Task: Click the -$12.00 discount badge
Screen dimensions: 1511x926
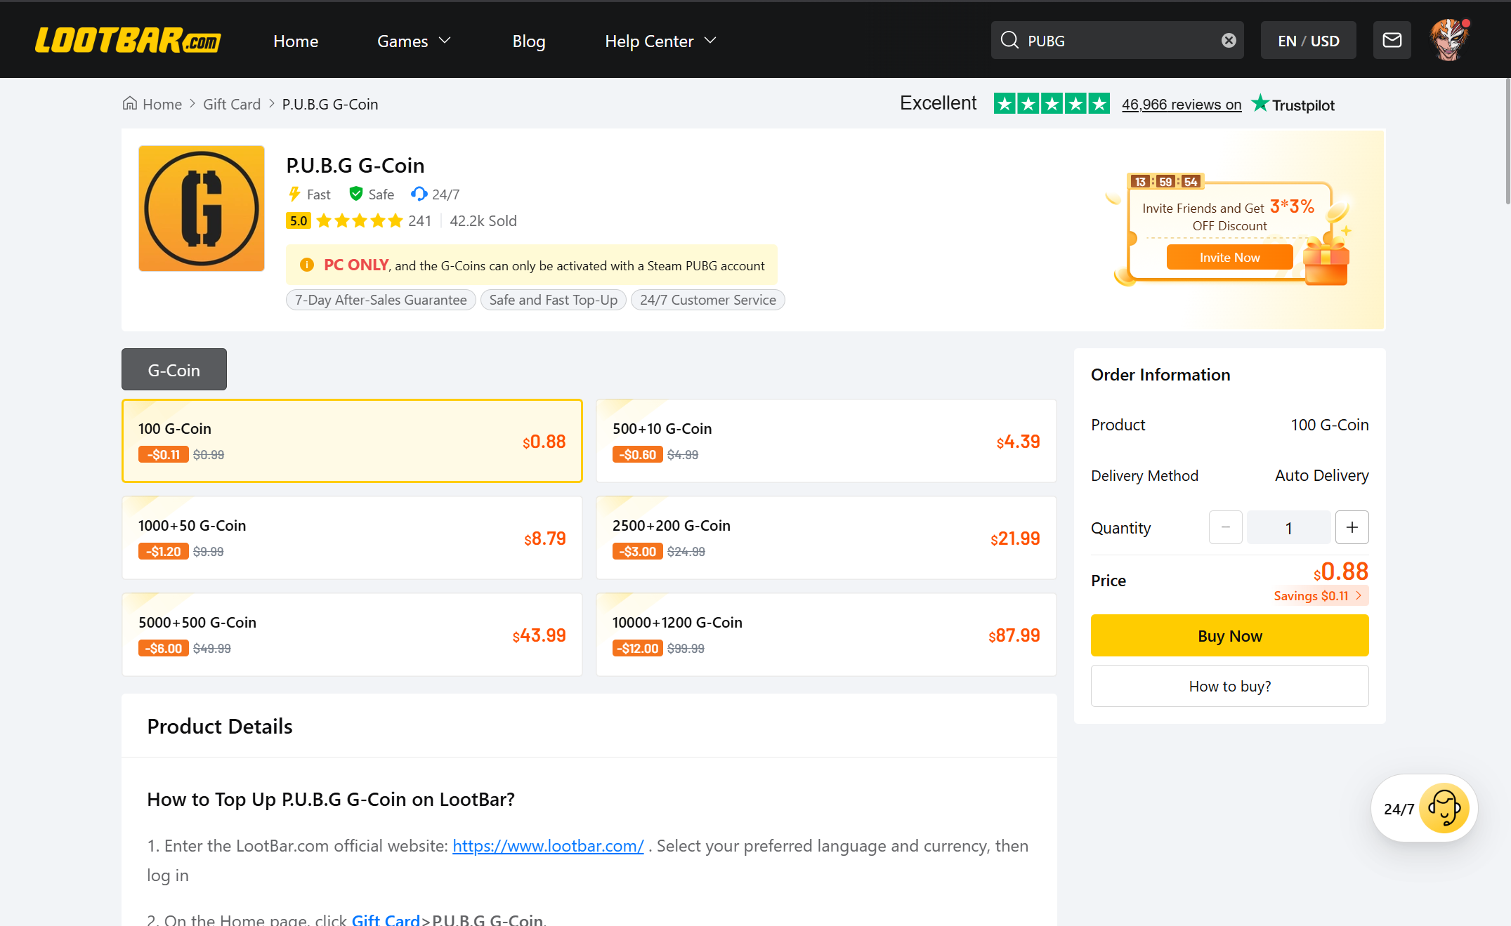Action: pyautogui.click(x=638, y=648)
